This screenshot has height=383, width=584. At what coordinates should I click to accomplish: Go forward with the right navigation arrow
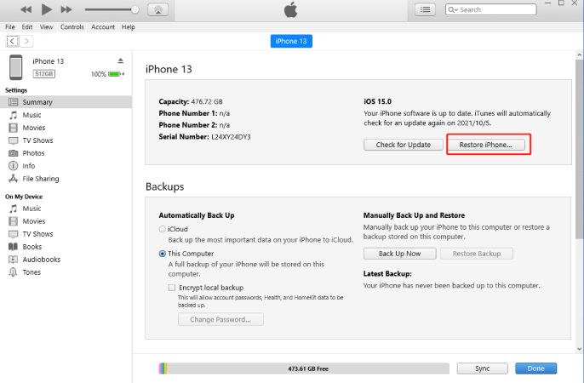[26, 41]
